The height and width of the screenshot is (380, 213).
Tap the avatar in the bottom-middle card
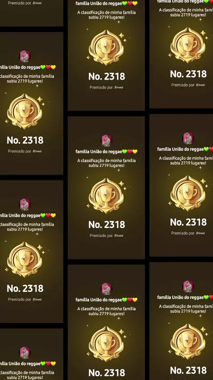pos(106,289)
